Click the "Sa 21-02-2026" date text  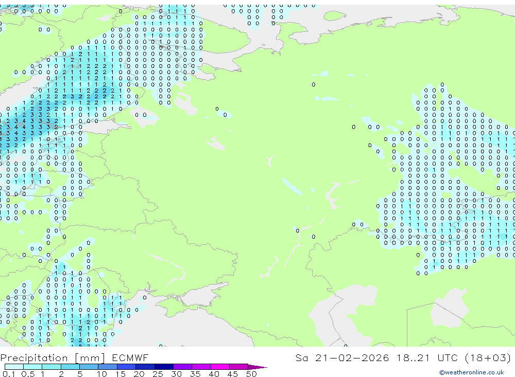pos(342,357)
